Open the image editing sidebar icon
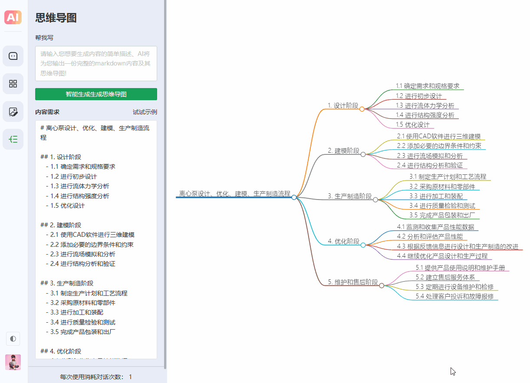This screenshot has width=530, height=383. [13, 111]
